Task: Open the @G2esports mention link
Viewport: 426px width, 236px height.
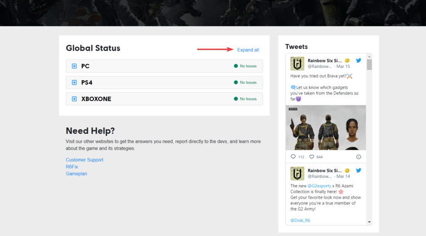Action: point(319,186)
